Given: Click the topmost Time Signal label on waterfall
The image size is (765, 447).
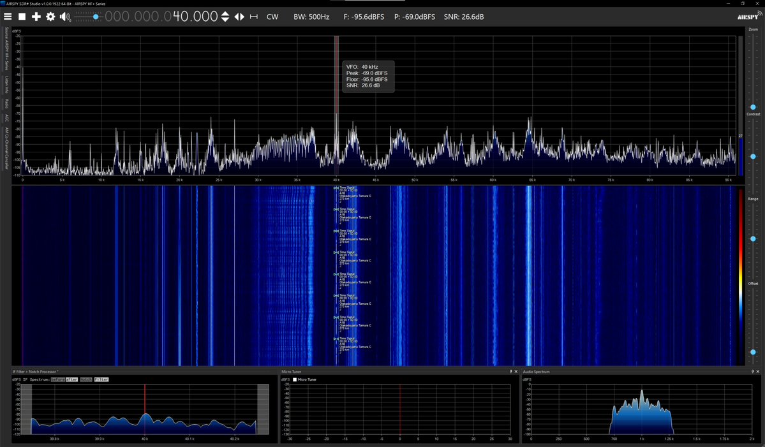Looking at the screenshot, I should [347, 187].
